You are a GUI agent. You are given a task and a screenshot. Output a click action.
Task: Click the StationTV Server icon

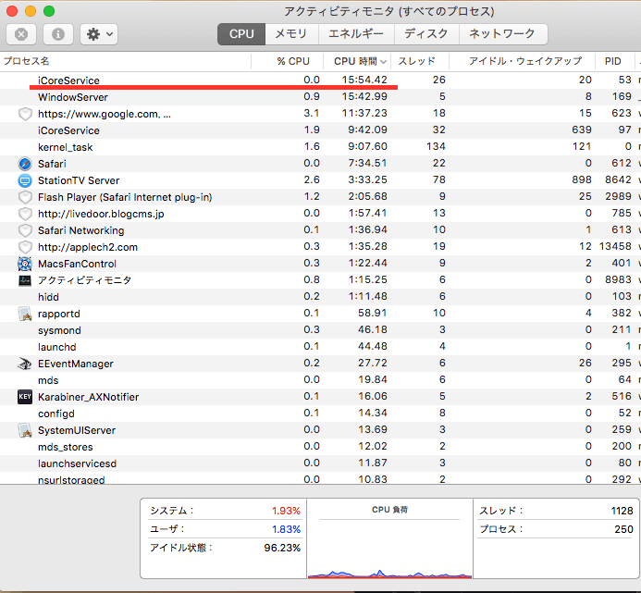click(x=25, y=180)
